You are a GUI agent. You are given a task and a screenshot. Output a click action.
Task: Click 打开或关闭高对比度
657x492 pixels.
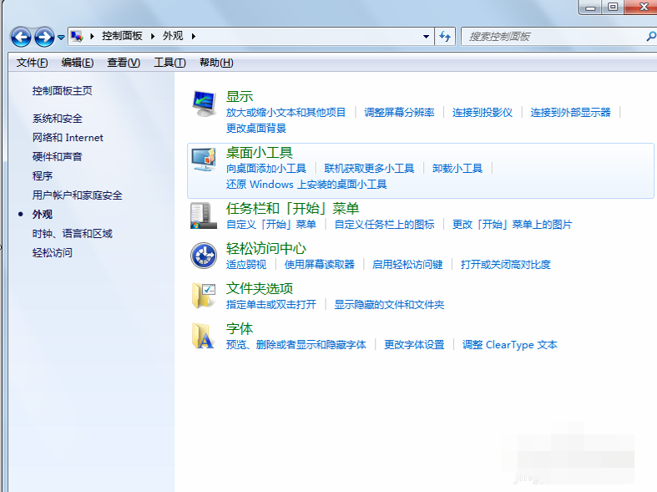506,265
